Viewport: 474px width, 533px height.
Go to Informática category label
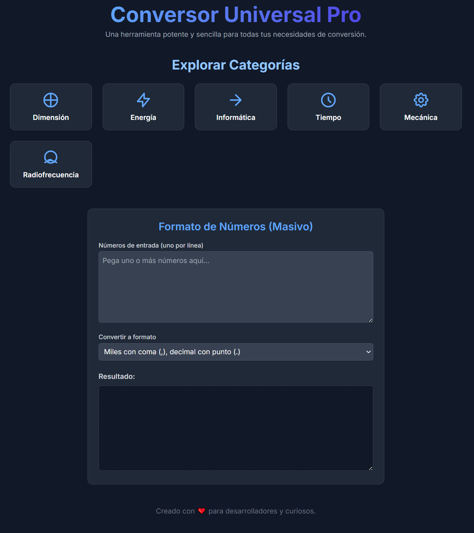coord(236,117)
